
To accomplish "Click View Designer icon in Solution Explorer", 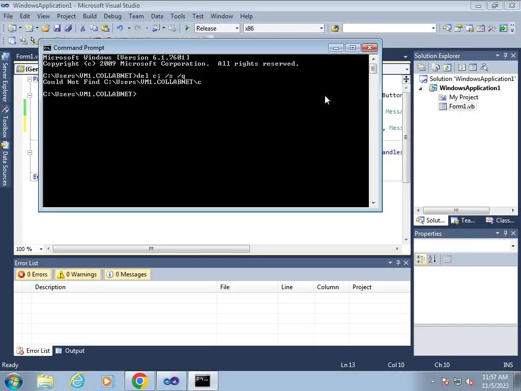I will [x=473, y=68].
